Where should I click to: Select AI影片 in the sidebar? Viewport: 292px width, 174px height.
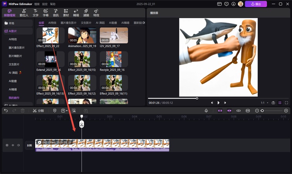pyautogui.click(x=18, y=31)
